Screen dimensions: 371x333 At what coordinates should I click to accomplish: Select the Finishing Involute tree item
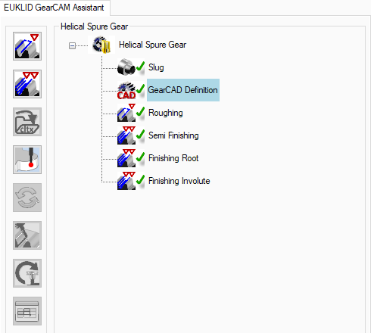tap(179, 181)
